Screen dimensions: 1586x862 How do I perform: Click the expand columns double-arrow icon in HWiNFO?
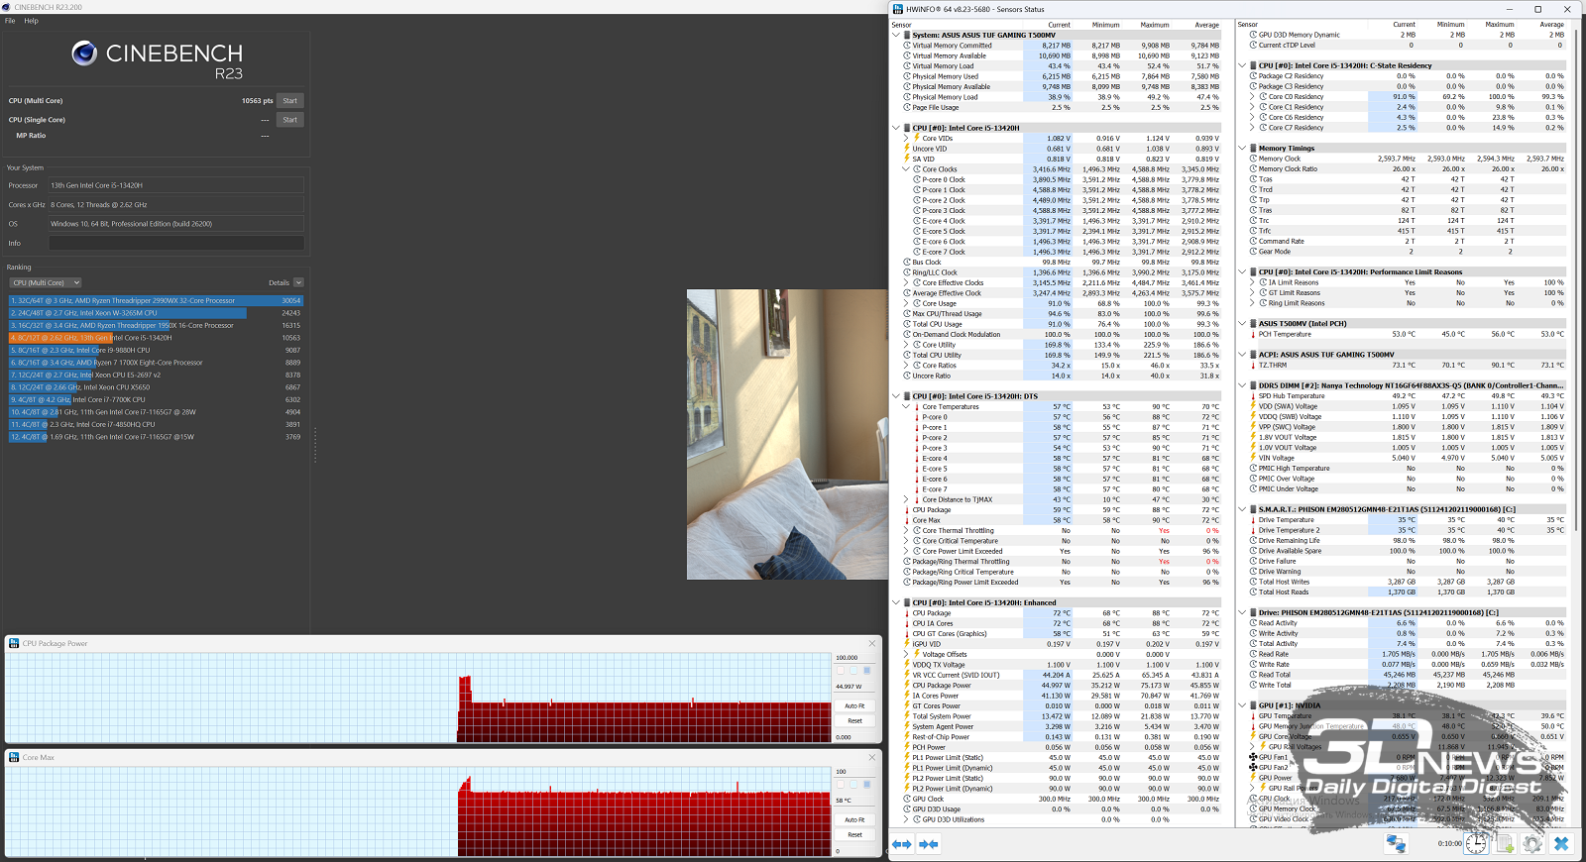click(x=901, y=844)
